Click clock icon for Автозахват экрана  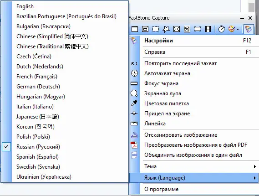[x=134, y=73]
